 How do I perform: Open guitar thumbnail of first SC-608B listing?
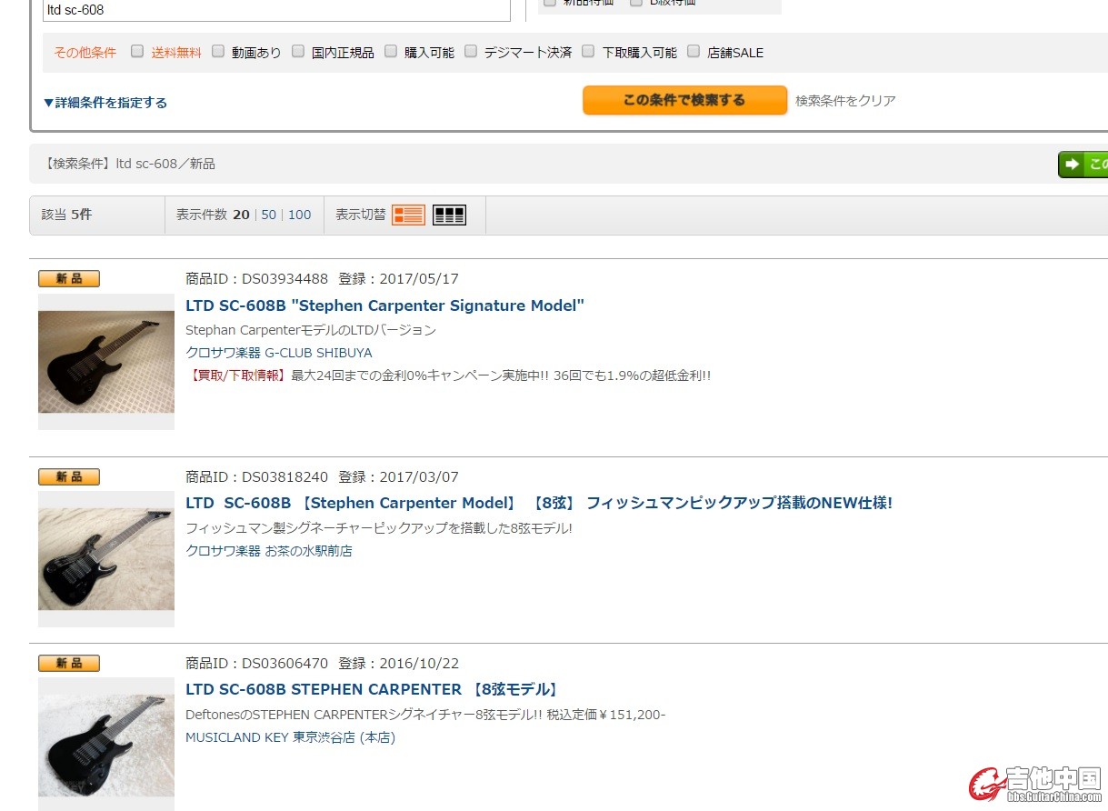106,362
